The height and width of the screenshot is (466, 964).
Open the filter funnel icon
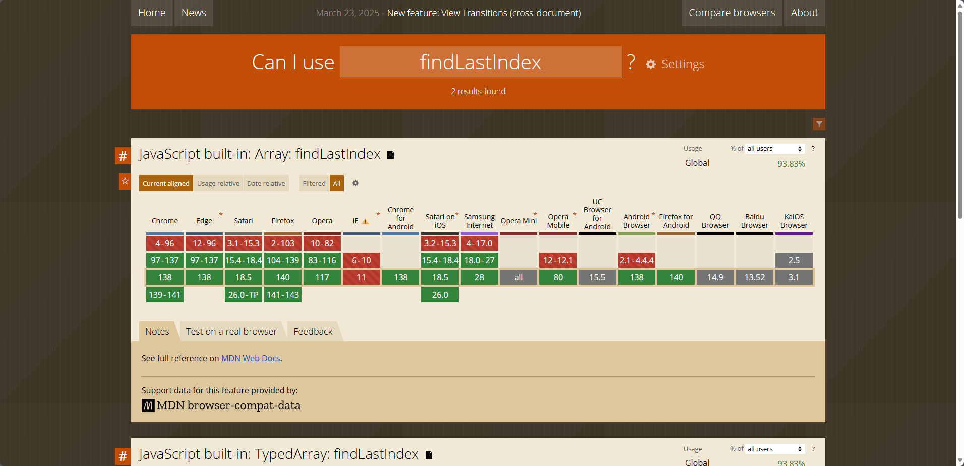coord(819,124)
